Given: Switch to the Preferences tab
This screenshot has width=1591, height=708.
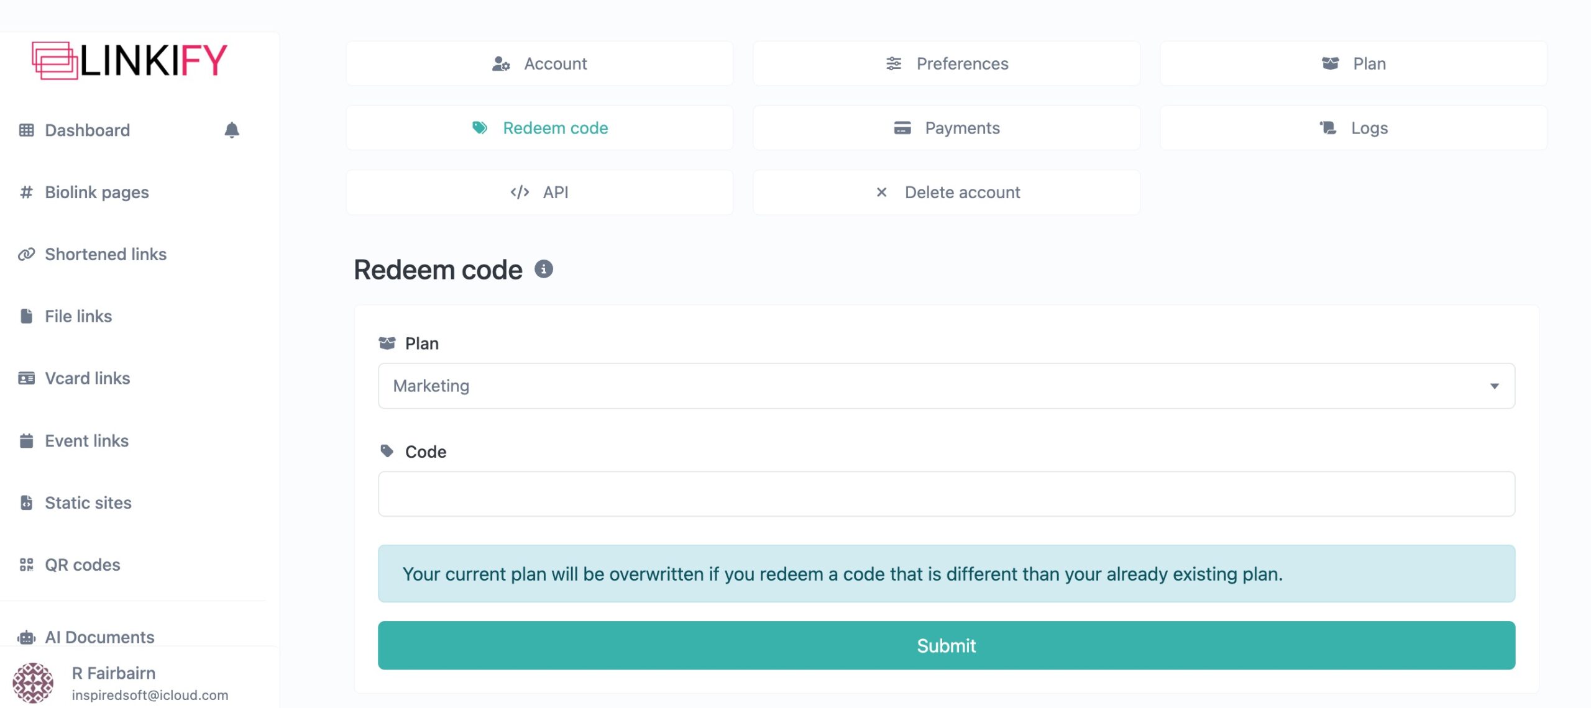Looking at the screenshot, I should pos(946,63).
